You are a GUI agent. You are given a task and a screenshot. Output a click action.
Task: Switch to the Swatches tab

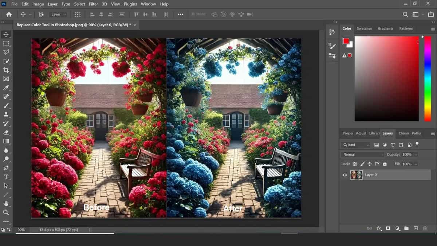pyautogui.click(x=364, y=28)
